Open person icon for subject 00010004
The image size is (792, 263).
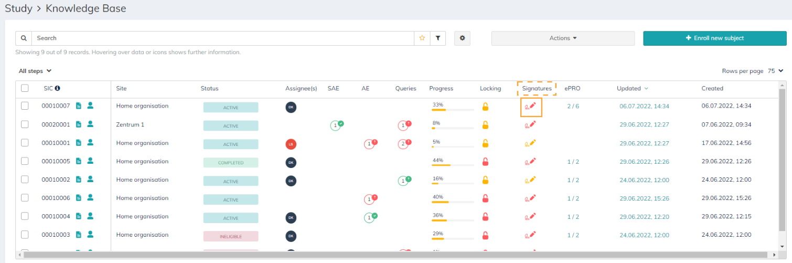[x=90, y=216]
